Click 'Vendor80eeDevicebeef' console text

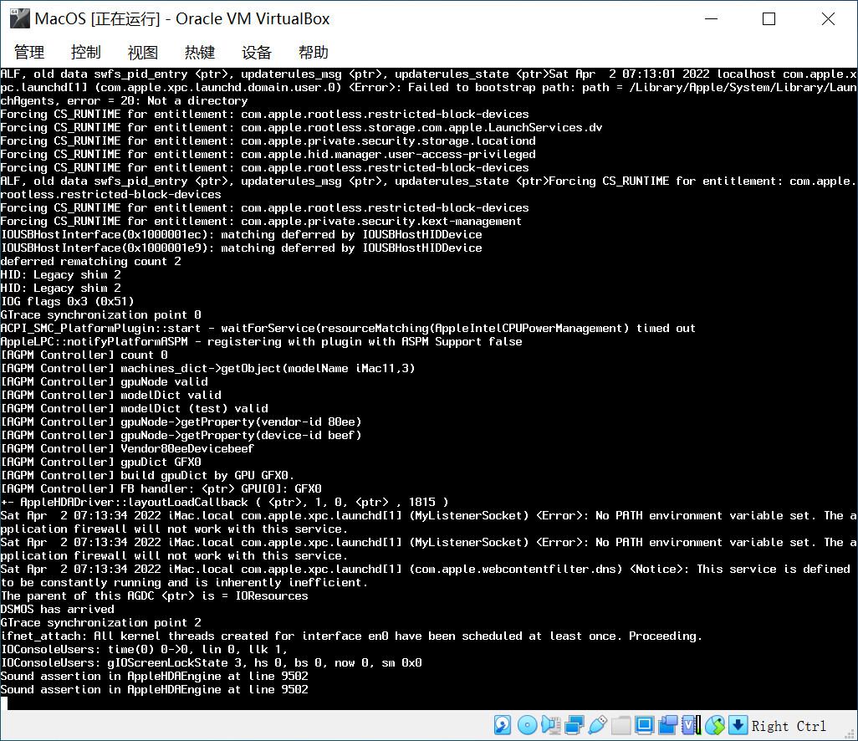[x=187, y=448]
